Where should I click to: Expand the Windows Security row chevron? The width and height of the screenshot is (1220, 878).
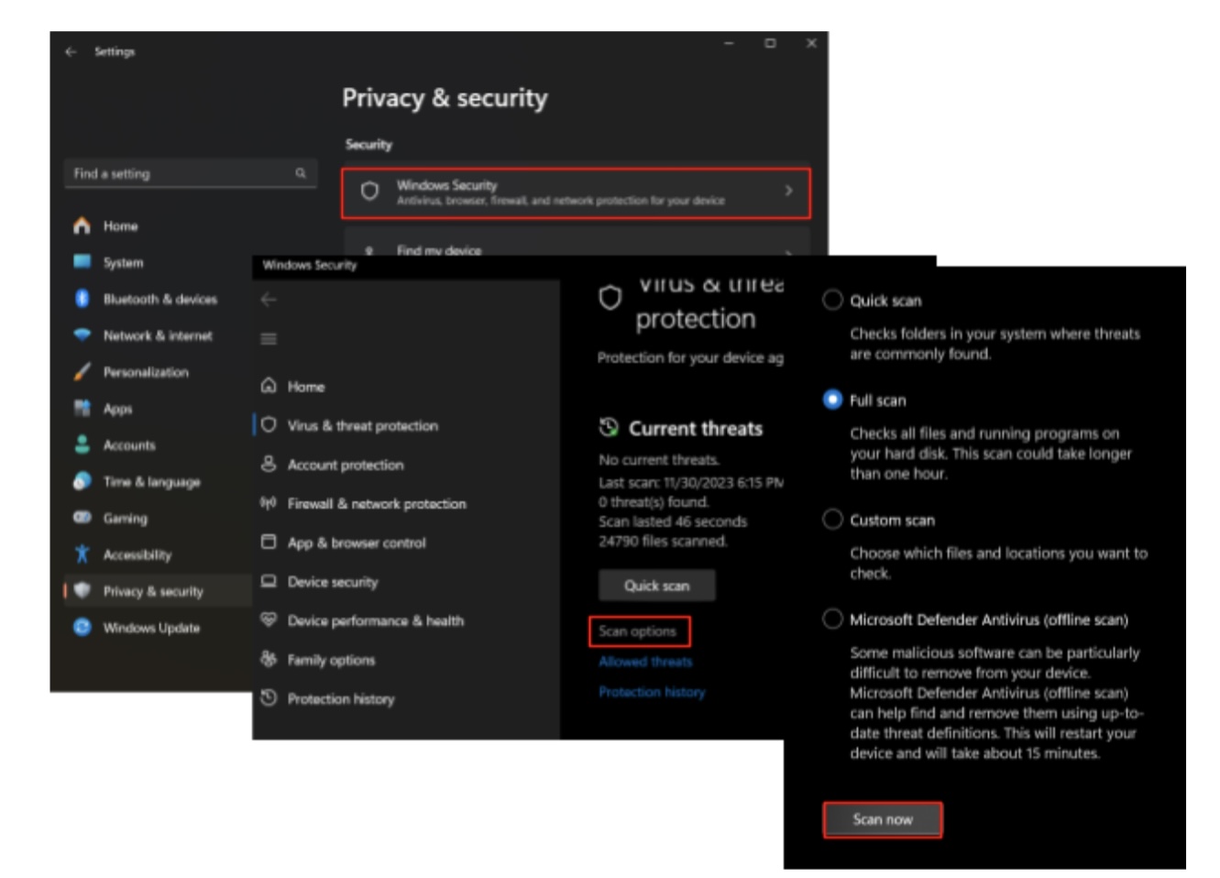788,192
